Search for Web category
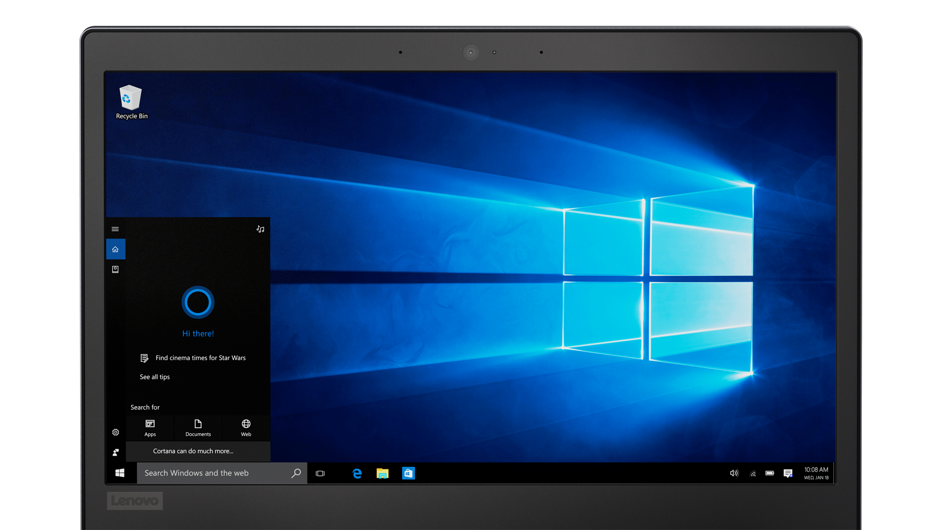The height and width of the screenshot is (530, 942). (246, 428)
